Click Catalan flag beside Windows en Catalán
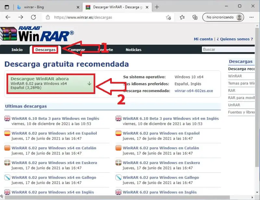The height and width of the screenshot is (200, 260). coord(118,148)
